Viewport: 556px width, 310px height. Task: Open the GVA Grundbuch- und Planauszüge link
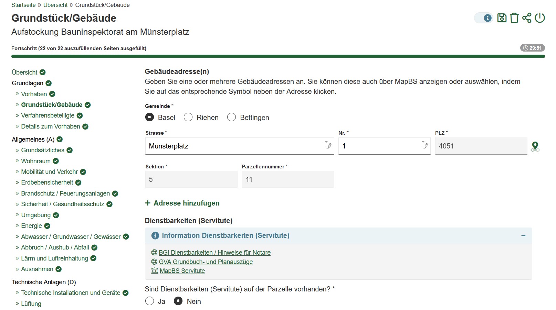(x=206, y=262)
